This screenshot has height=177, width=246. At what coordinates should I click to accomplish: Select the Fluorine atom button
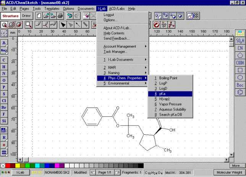point(4,114)
